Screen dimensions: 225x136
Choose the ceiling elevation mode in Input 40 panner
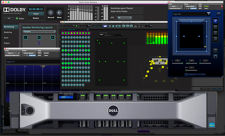pos(215,39)
